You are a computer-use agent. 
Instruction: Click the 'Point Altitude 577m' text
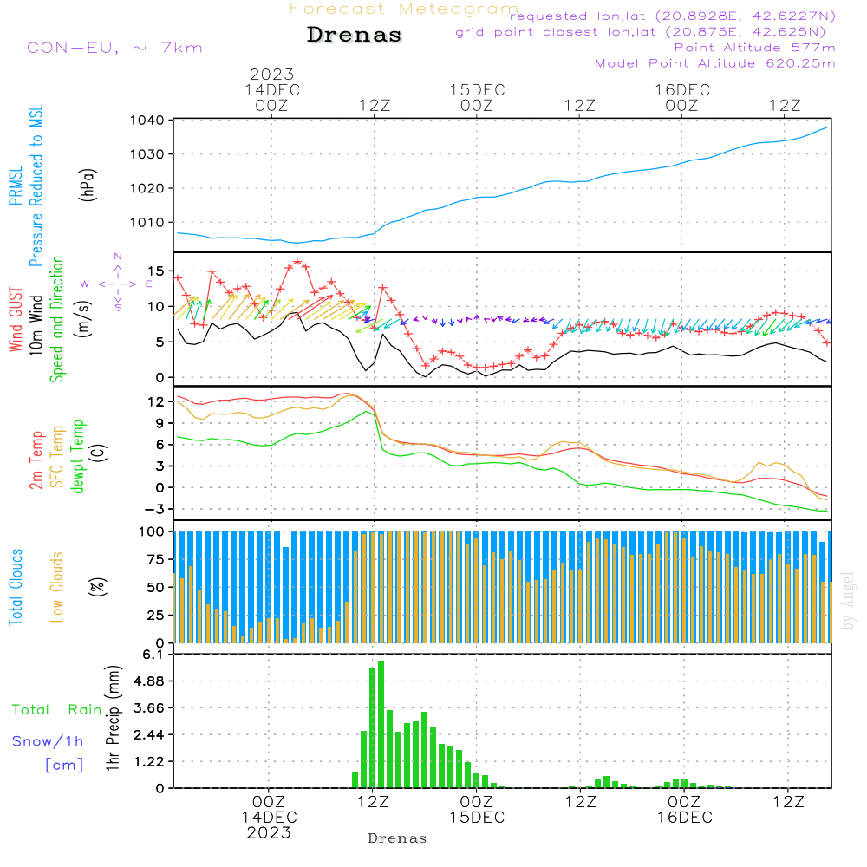755,48
